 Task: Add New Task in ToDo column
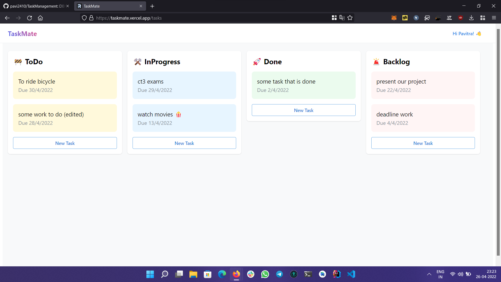pyautogui.click(x=65, y=143)
